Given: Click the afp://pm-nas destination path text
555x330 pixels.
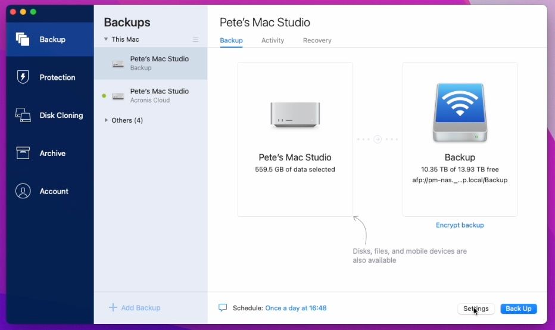Looking at the screenshot, I should pos(460,180).
